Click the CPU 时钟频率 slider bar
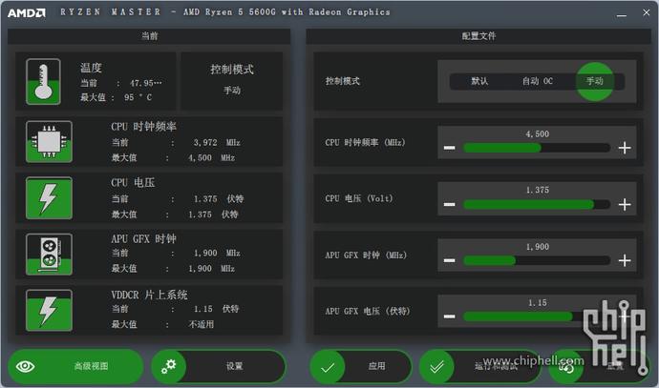The image size is (659, 388). click(x=537, y=148)
